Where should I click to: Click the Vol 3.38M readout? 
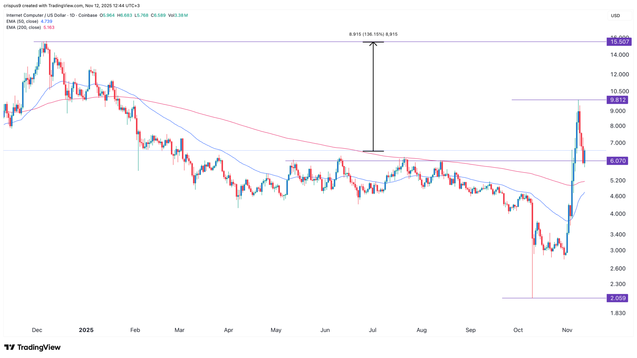click(x=178, y=15)
